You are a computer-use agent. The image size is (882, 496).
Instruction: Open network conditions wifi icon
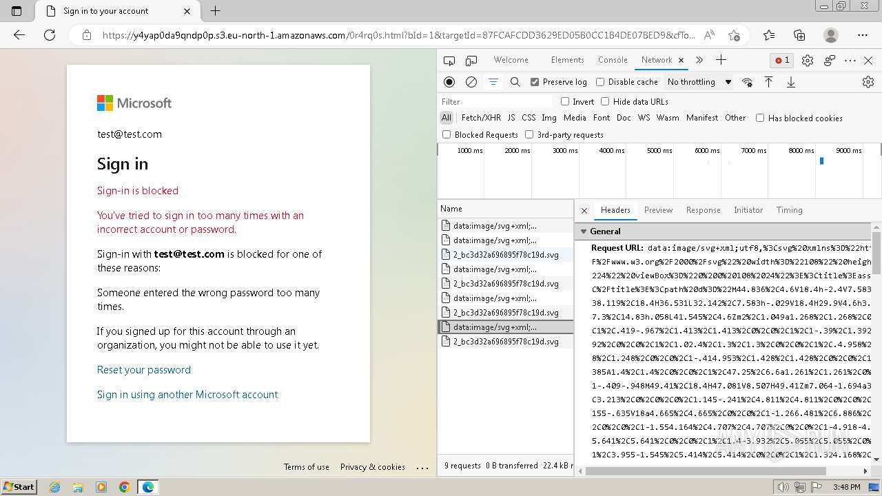pyautogui.click(x=747, y=82)
